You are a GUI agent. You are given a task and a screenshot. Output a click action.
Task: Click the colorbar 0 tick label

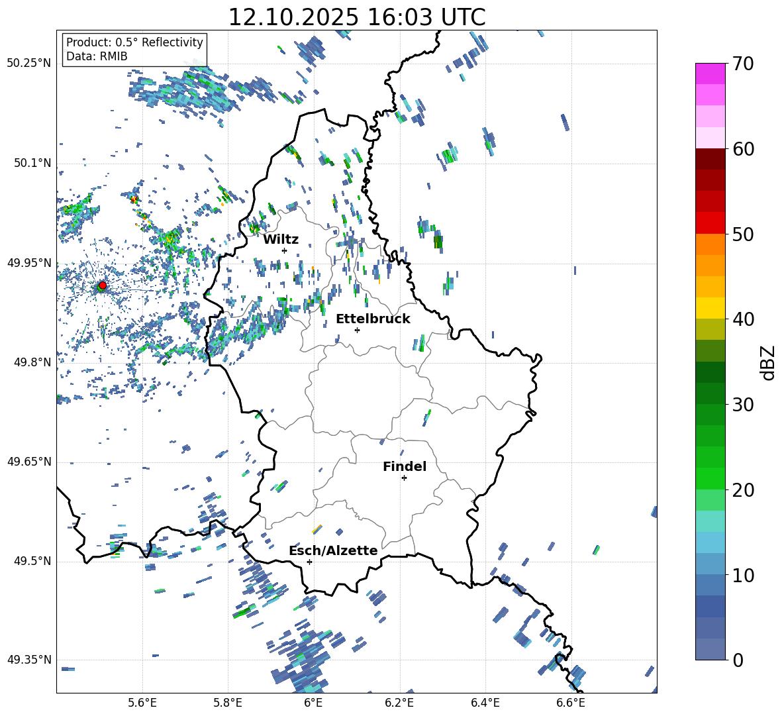(x=738, y=660)
